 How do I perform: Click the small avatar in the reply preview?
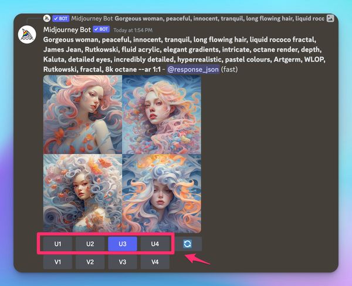[x=47, y=18]
